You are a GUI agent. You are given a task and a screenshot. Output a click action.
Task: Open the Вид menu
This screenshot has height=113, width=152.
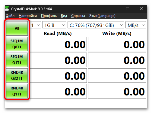click(64, 16)
